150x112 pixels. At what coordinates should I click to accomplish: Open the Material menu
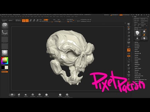[x=36, y=16]
